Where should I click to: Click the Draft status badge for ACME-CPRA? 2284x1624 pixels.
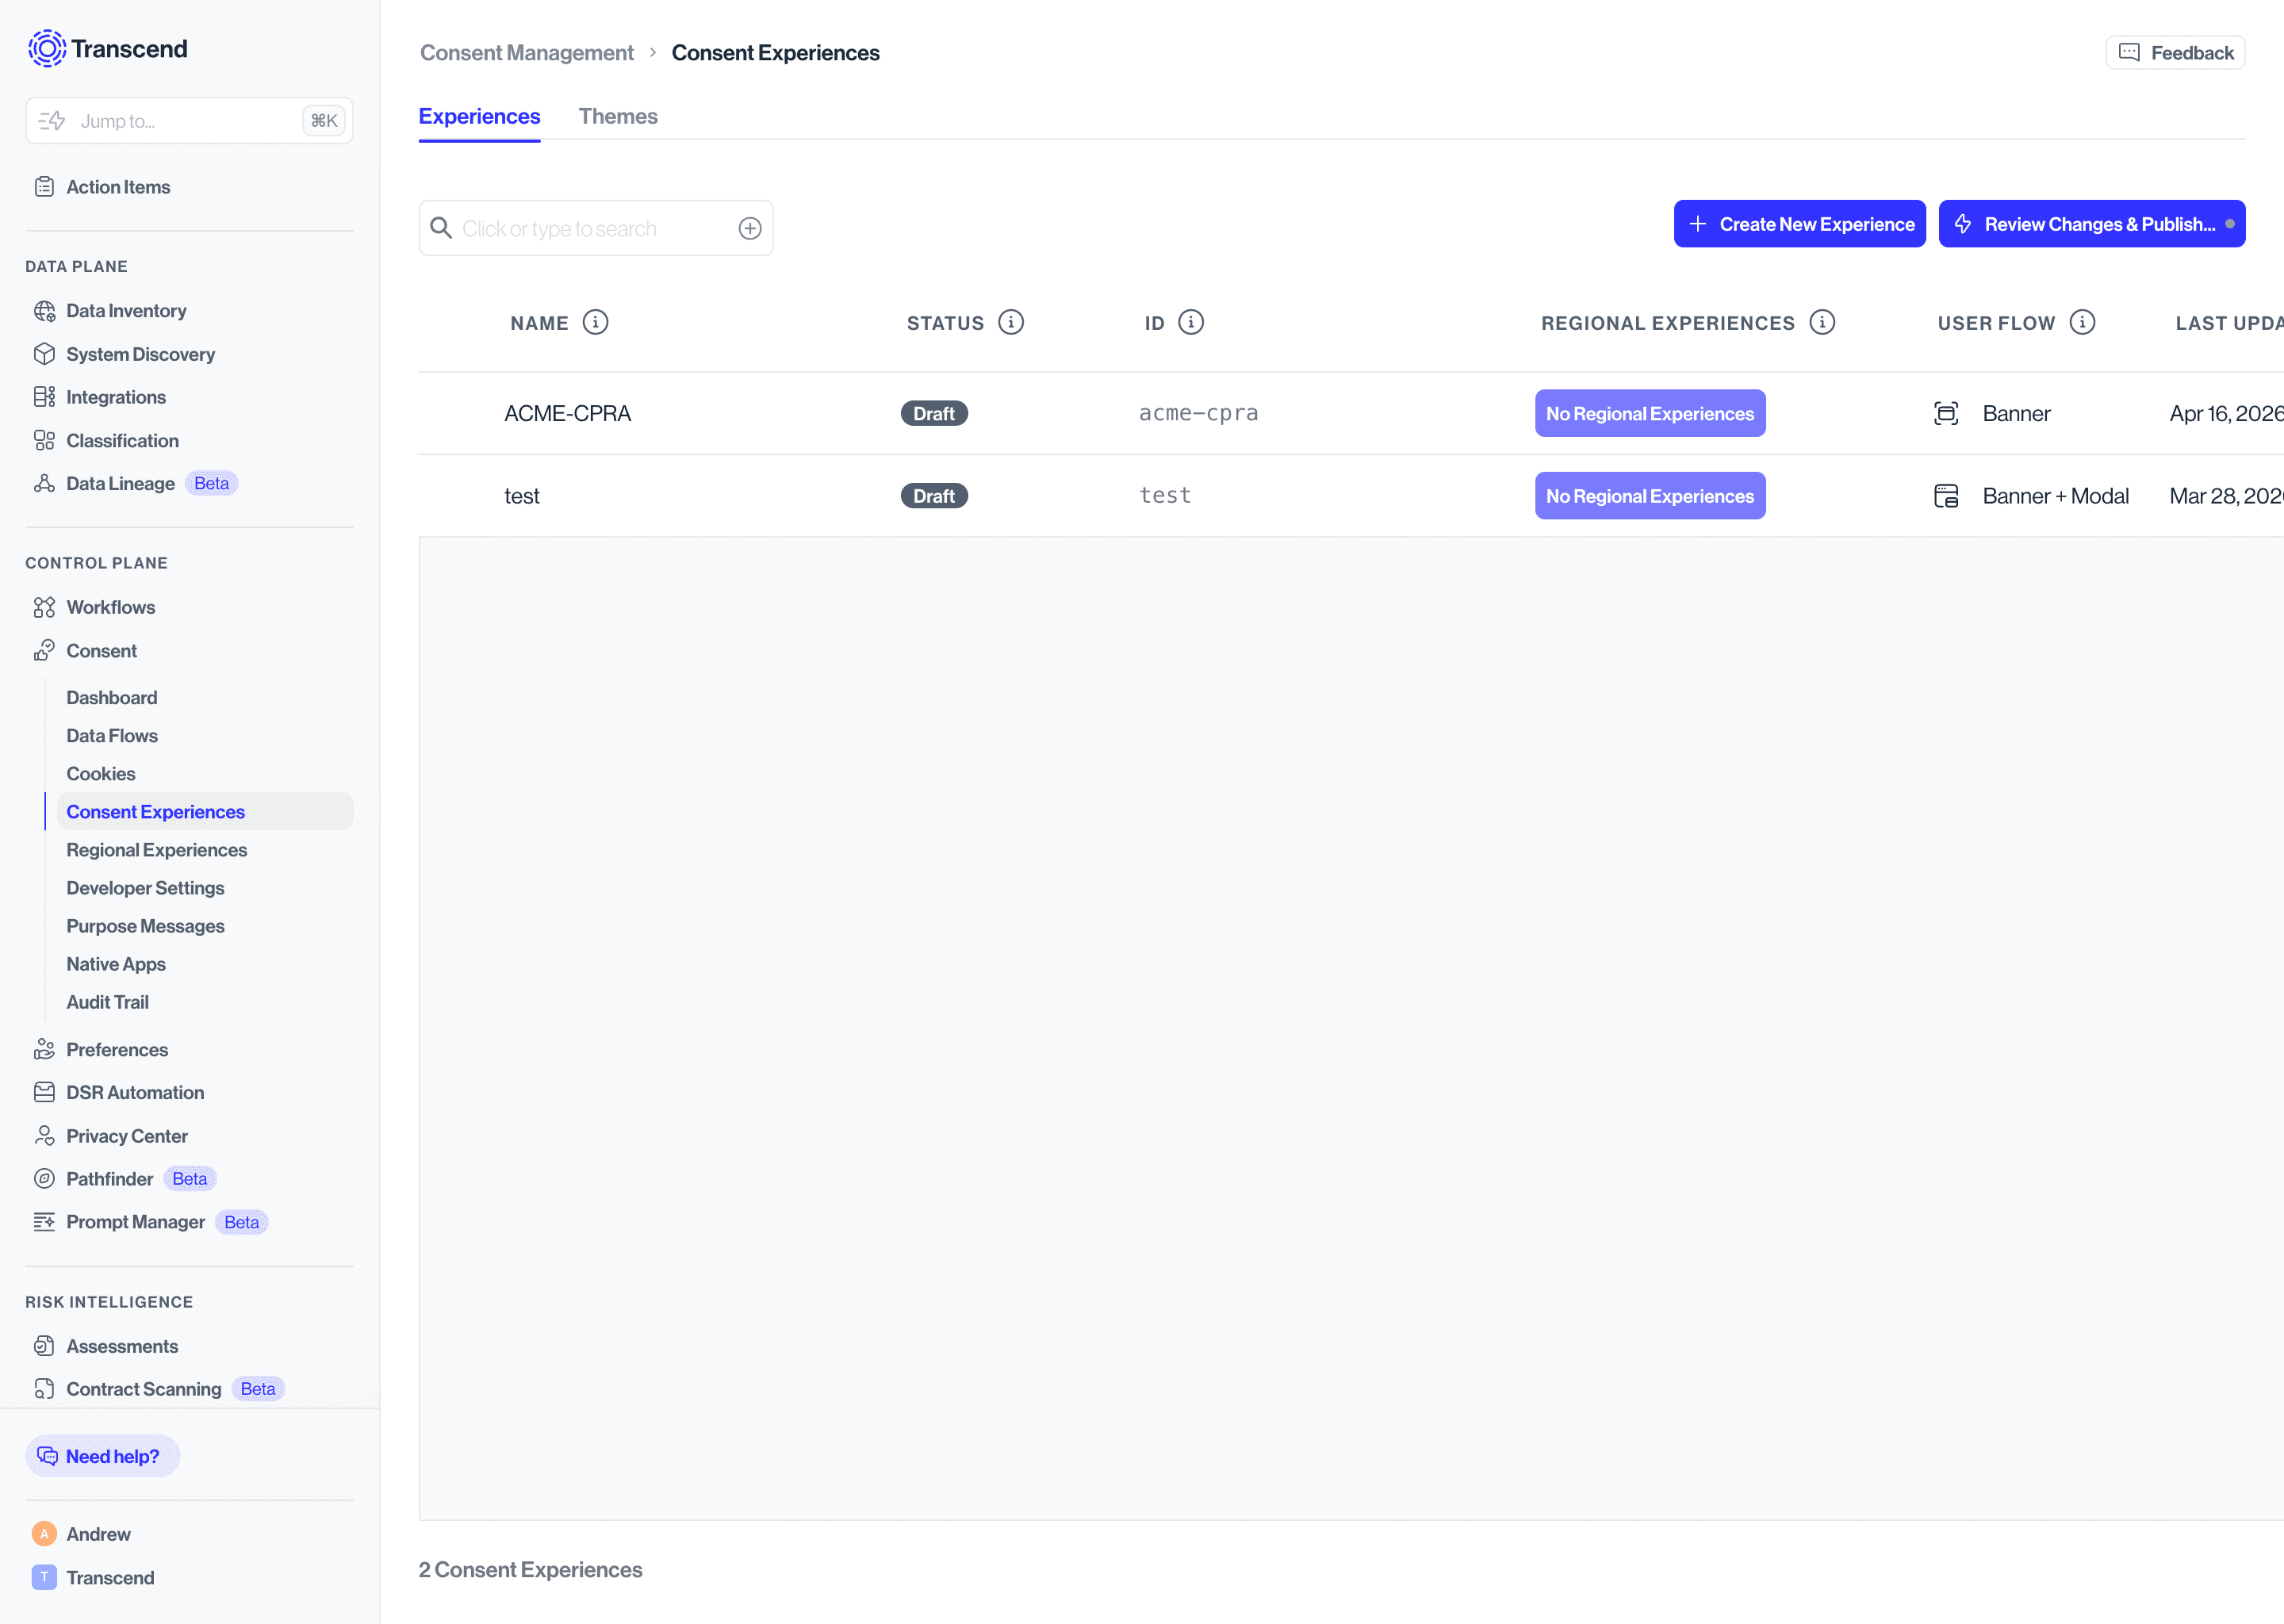tap(934, 414)
